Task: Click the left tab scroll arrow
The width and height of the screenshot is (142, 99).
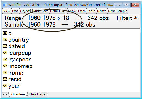Action: click(4, 94)
